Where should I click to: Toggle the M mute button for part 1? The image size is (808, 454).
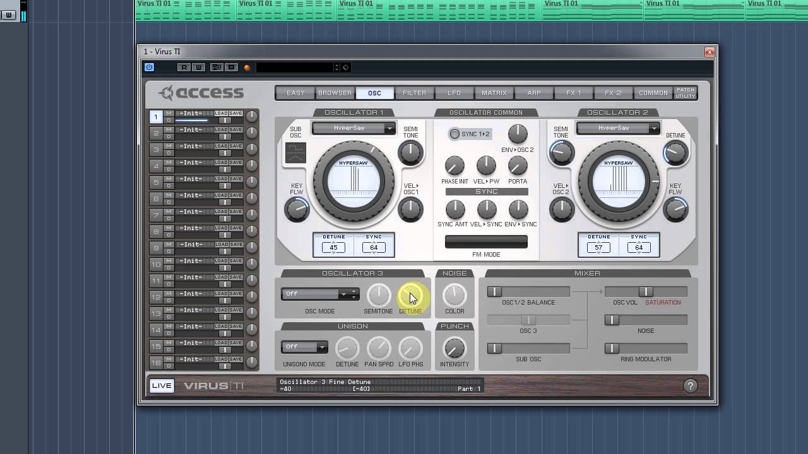coord(169,113)
